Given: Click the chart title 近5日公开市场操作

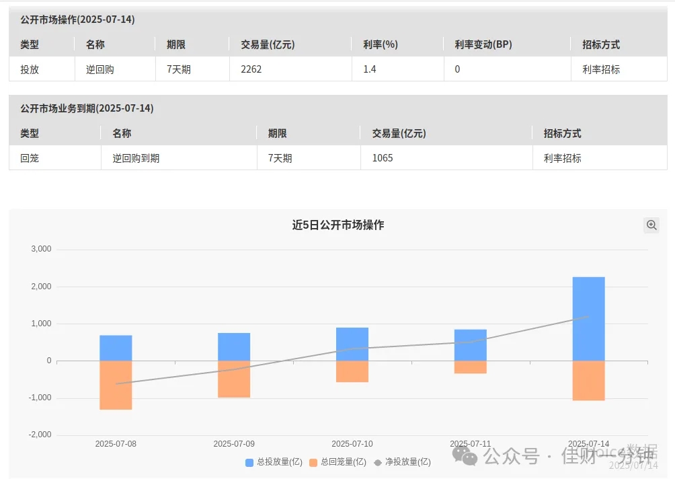Looking at the screenshot, I should [x=338, y=225].
